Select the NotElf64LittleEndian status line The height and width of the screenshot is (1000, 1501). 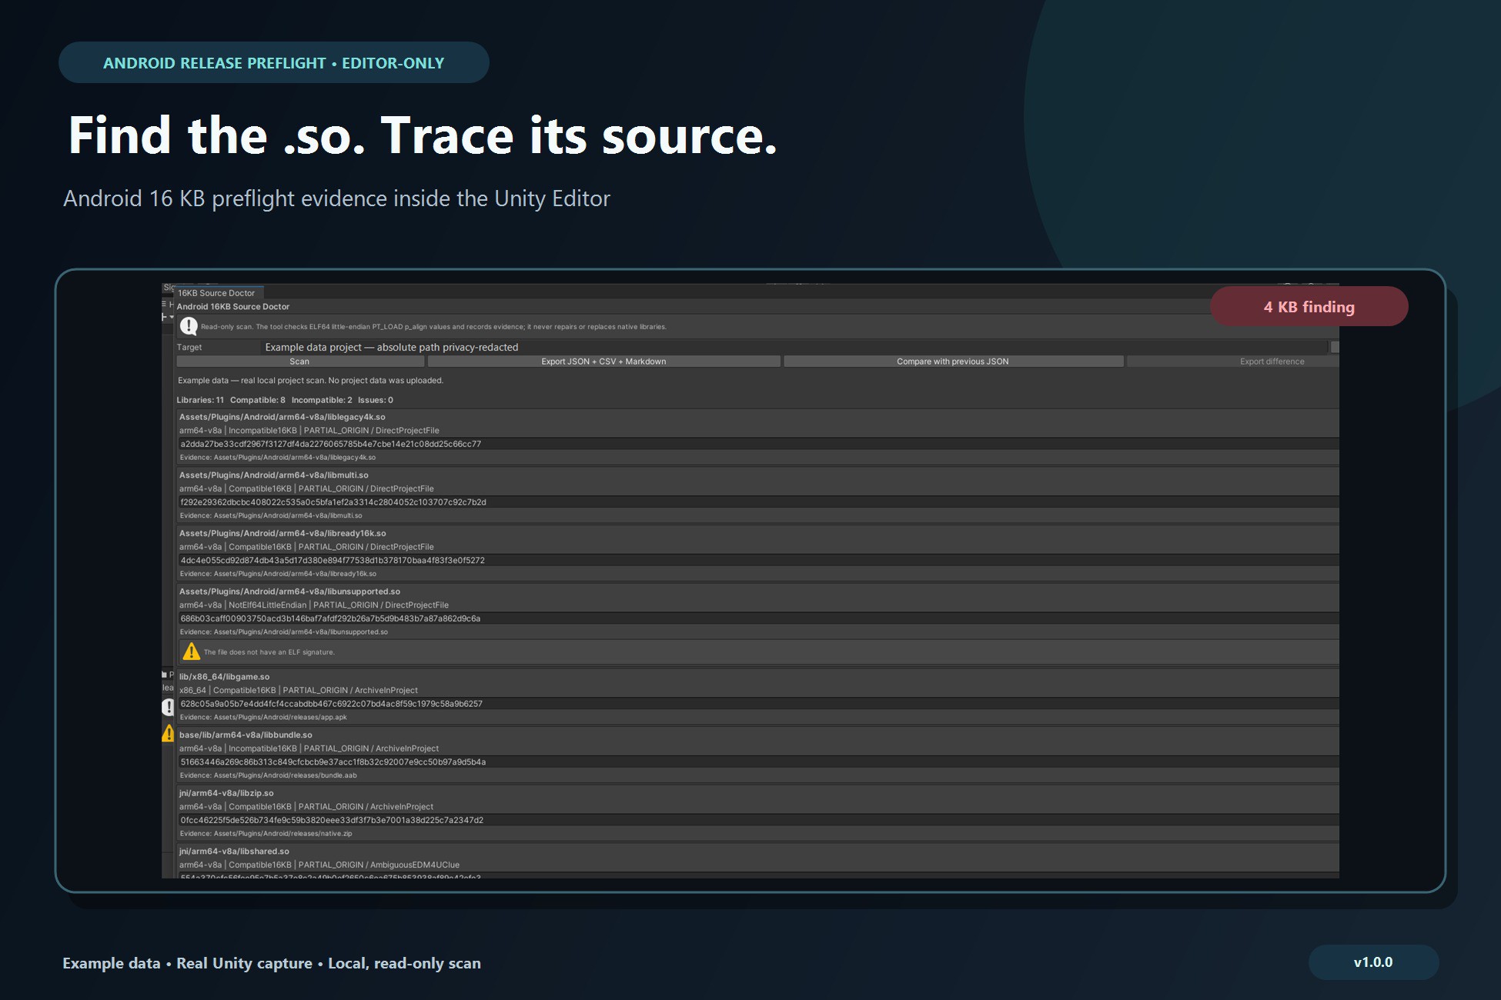coord(314,605)
